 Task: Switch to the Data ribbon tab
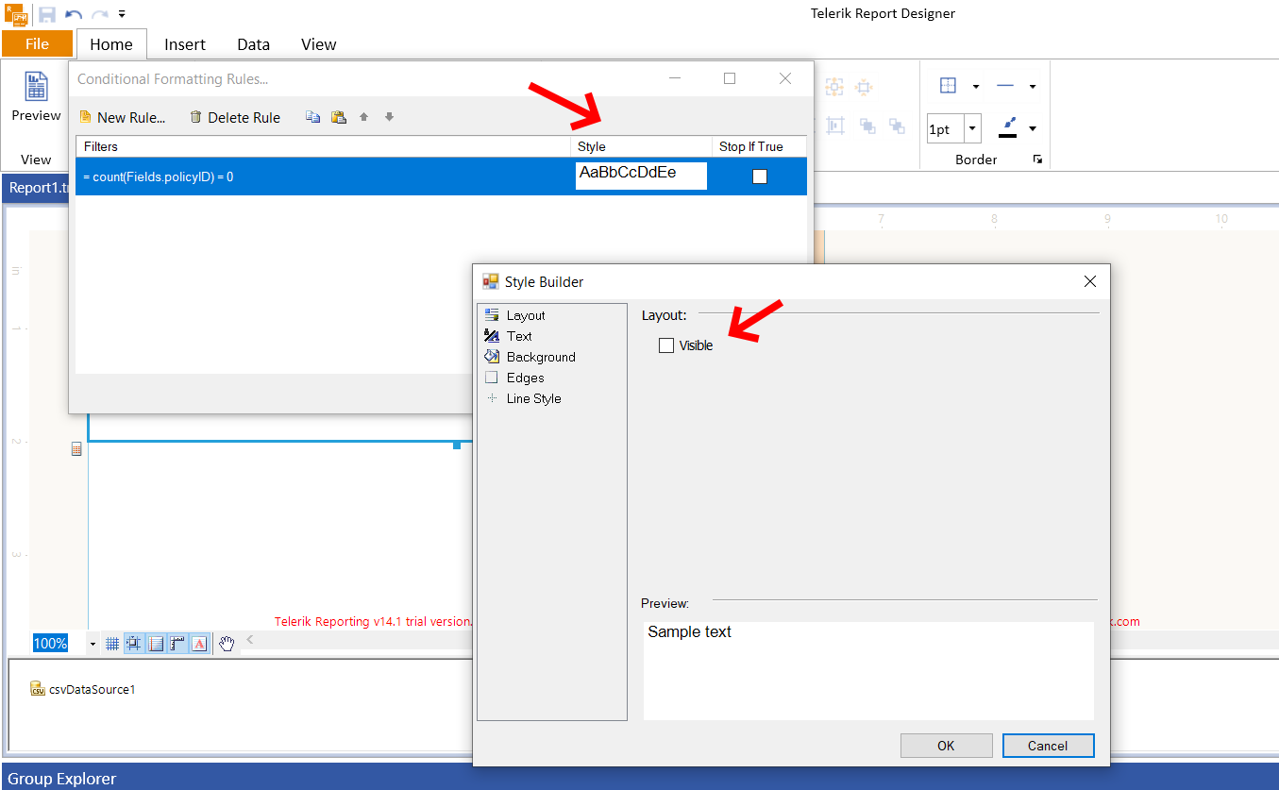(254, 44)
